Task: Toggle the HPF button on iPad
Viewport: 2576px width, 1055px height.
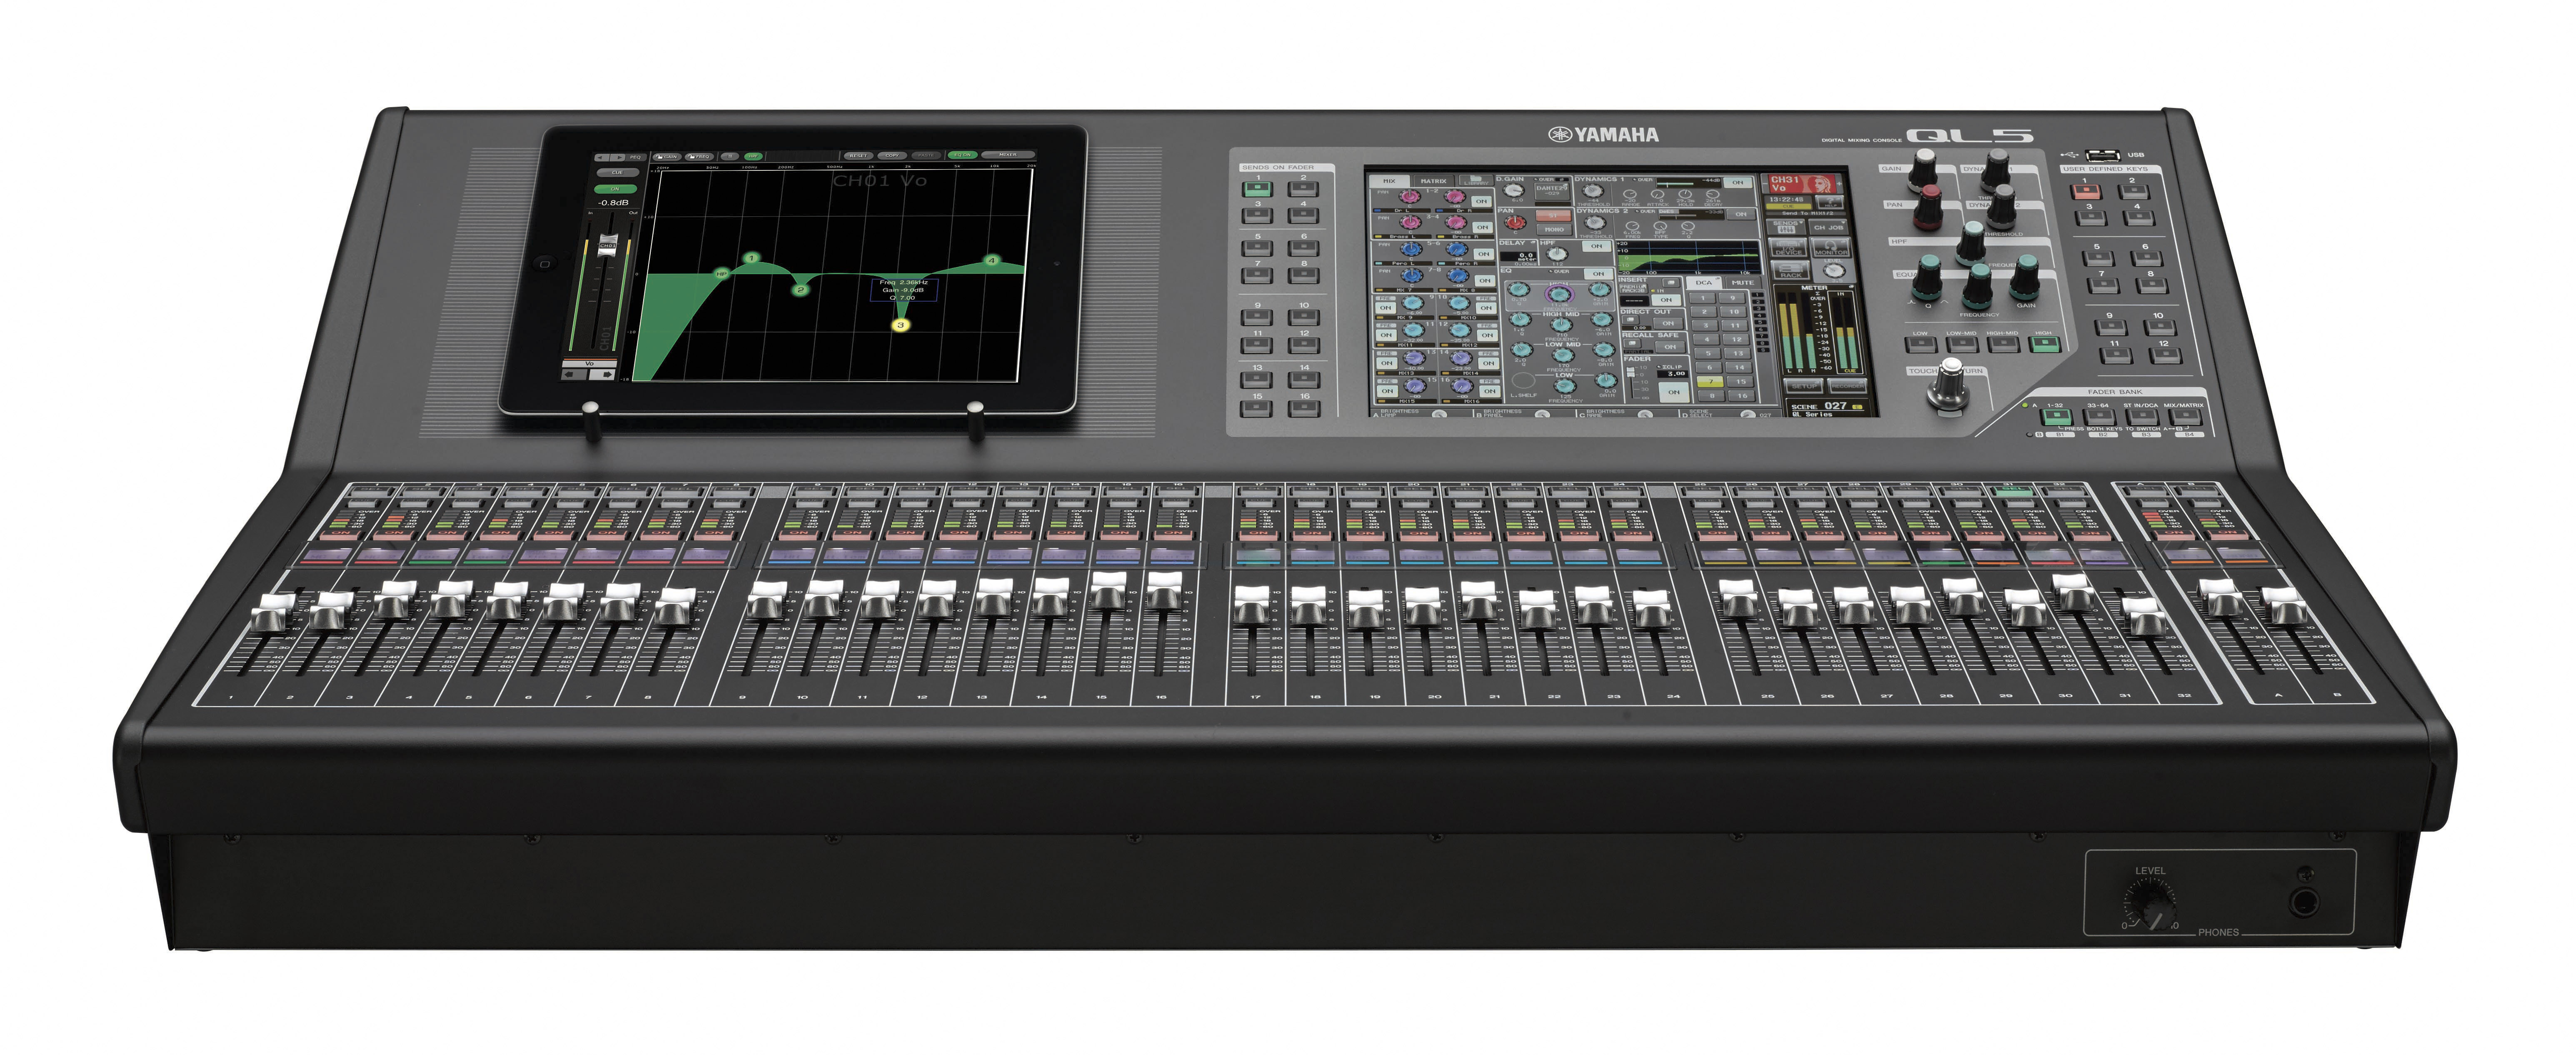Action: click(x=753, y=156)
